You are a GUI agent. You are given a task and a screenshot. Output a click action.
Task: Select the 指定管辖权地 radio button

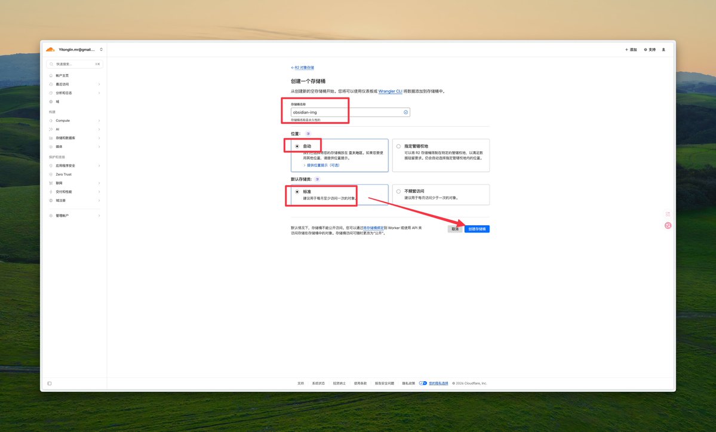pyautogui.click(x=399, y=146)
